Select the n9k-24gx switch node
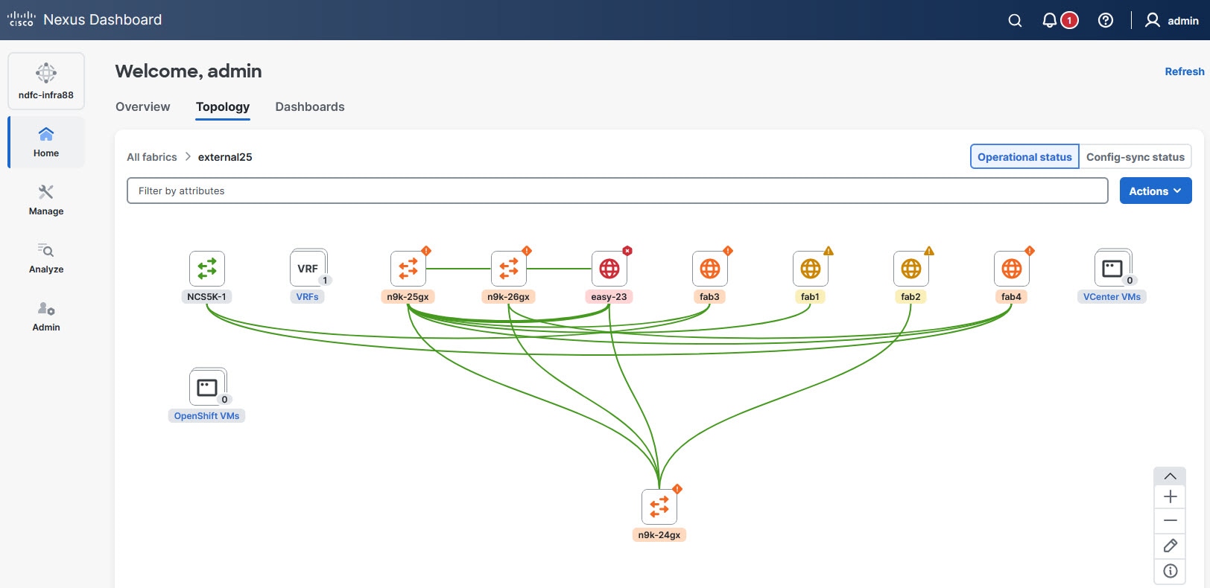This screenshot has height=588, width=1210. [659, 507]
